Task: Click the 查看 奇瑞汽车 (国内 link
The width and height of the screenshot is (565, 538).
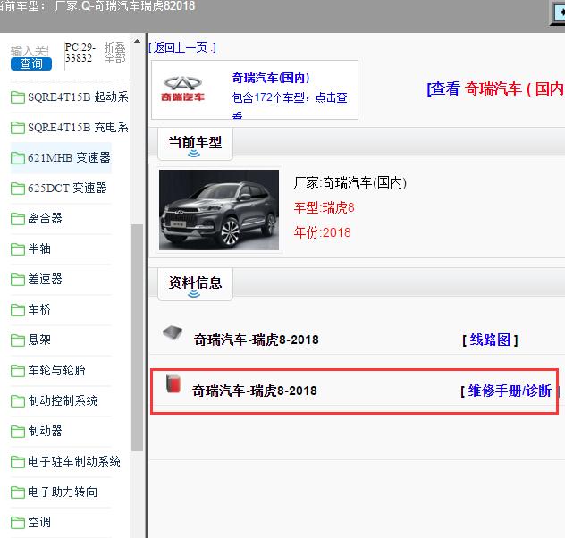Action: 495,88
